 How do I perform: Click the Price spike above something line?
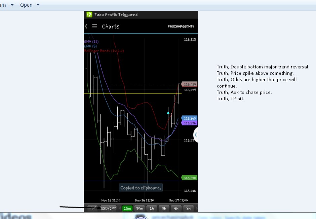tap(255, 73)
